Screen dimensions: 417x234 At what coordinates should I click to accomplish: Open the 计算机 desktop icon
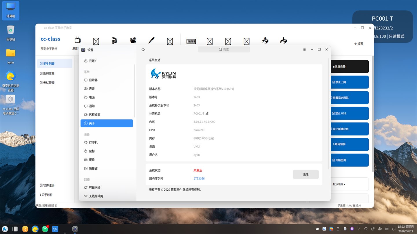point(11,10)
